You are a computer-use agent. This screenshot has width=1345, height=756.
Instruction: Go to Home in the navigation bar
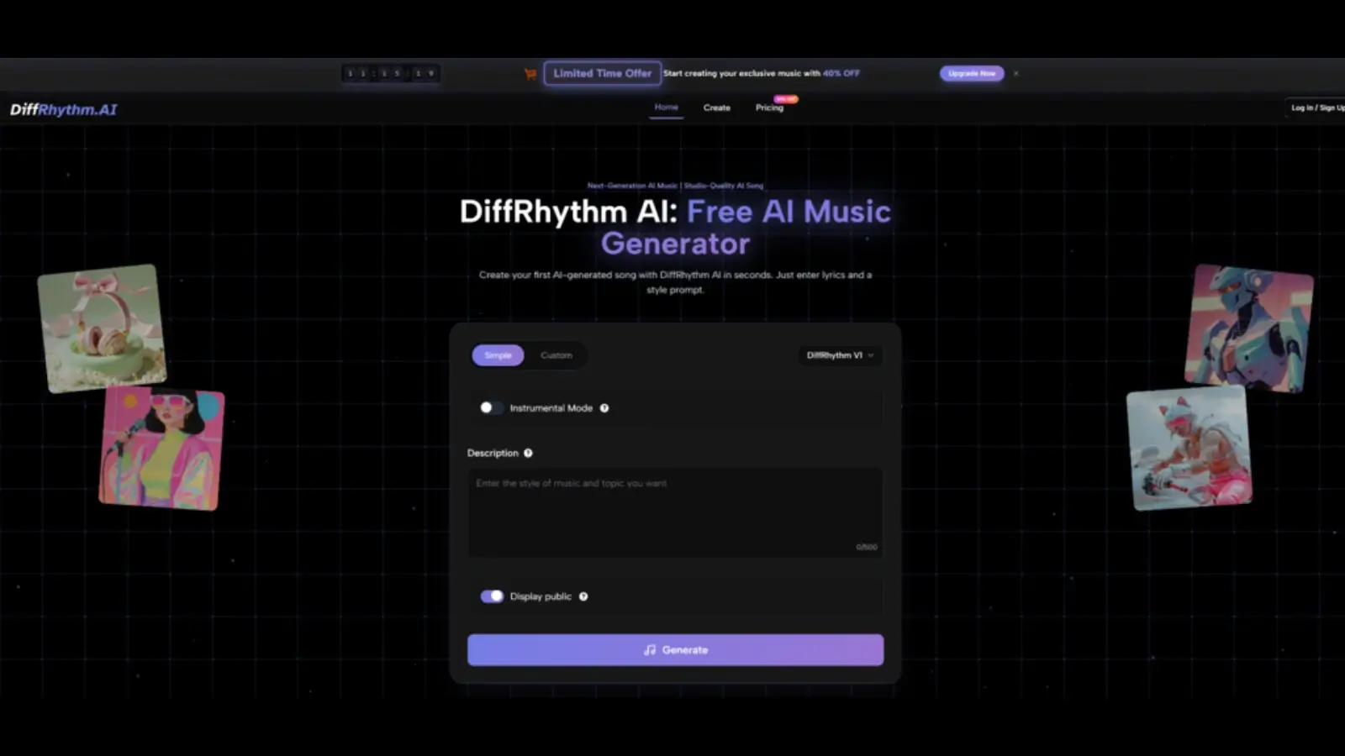[x=666, y=108]
